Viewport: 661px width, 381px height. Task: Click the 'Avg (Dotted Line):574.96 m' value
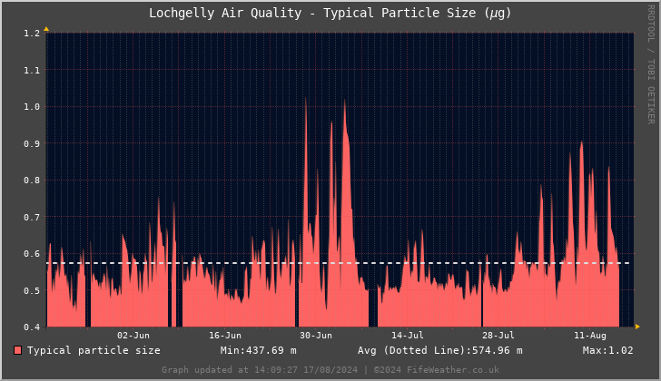click(439, 350)
